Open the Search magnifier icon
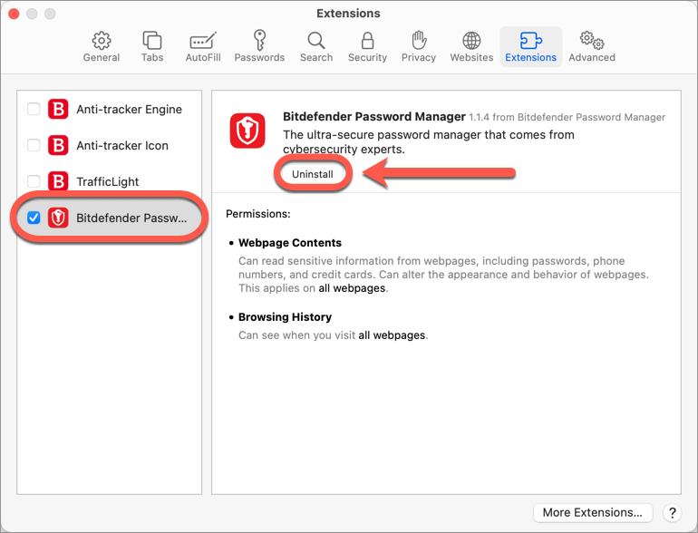Image resolution: width=698 pixels, height=533 pixels. [316, 41]
